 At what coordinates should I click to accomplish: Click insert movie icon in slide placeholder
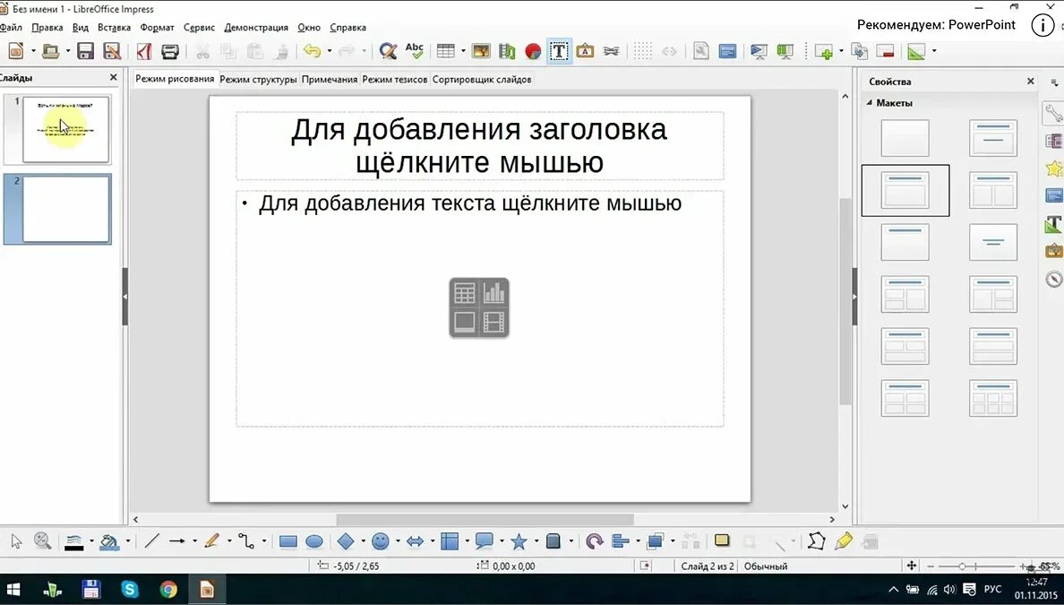click(494, 322)
